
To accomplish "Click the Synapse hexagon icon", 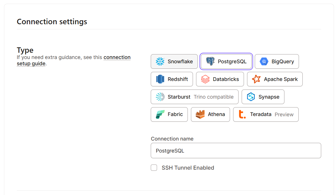I will pos(251,97).
